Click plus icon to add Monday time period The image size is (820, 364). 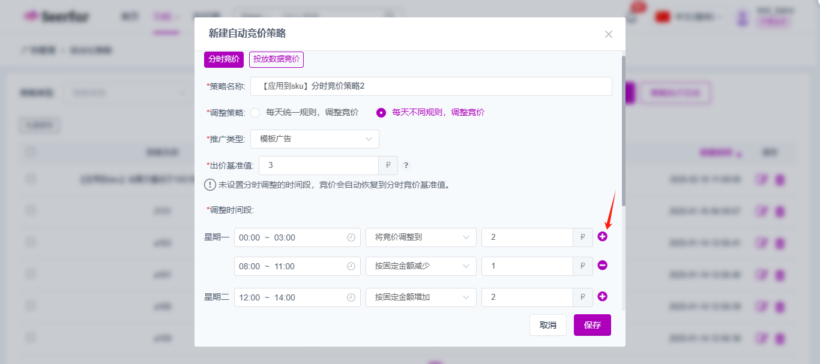click(x=603, y=237)
